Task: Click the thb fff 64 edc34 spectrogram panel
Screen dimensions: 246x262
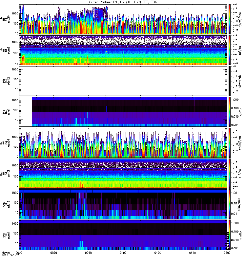Action: coord(123,19)
